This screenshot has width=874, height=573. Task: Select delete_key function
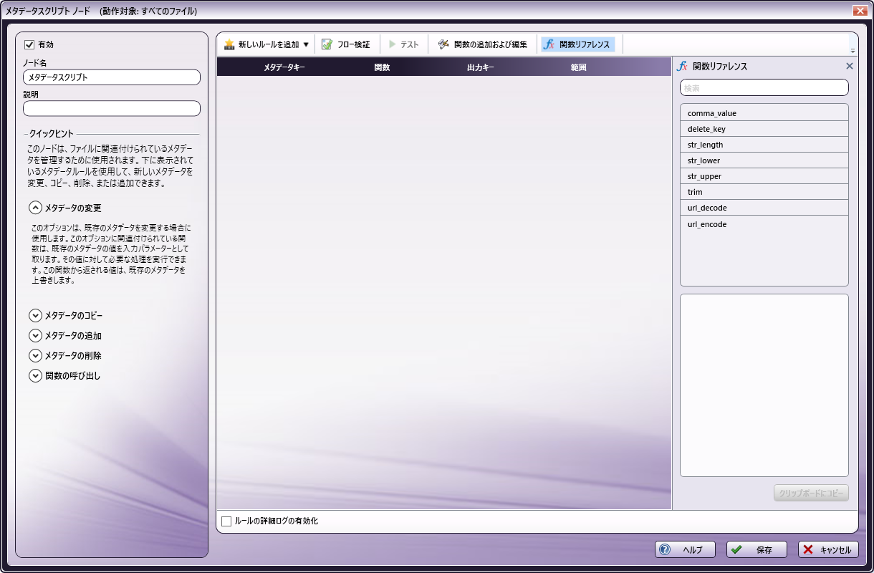coord(764,129)
